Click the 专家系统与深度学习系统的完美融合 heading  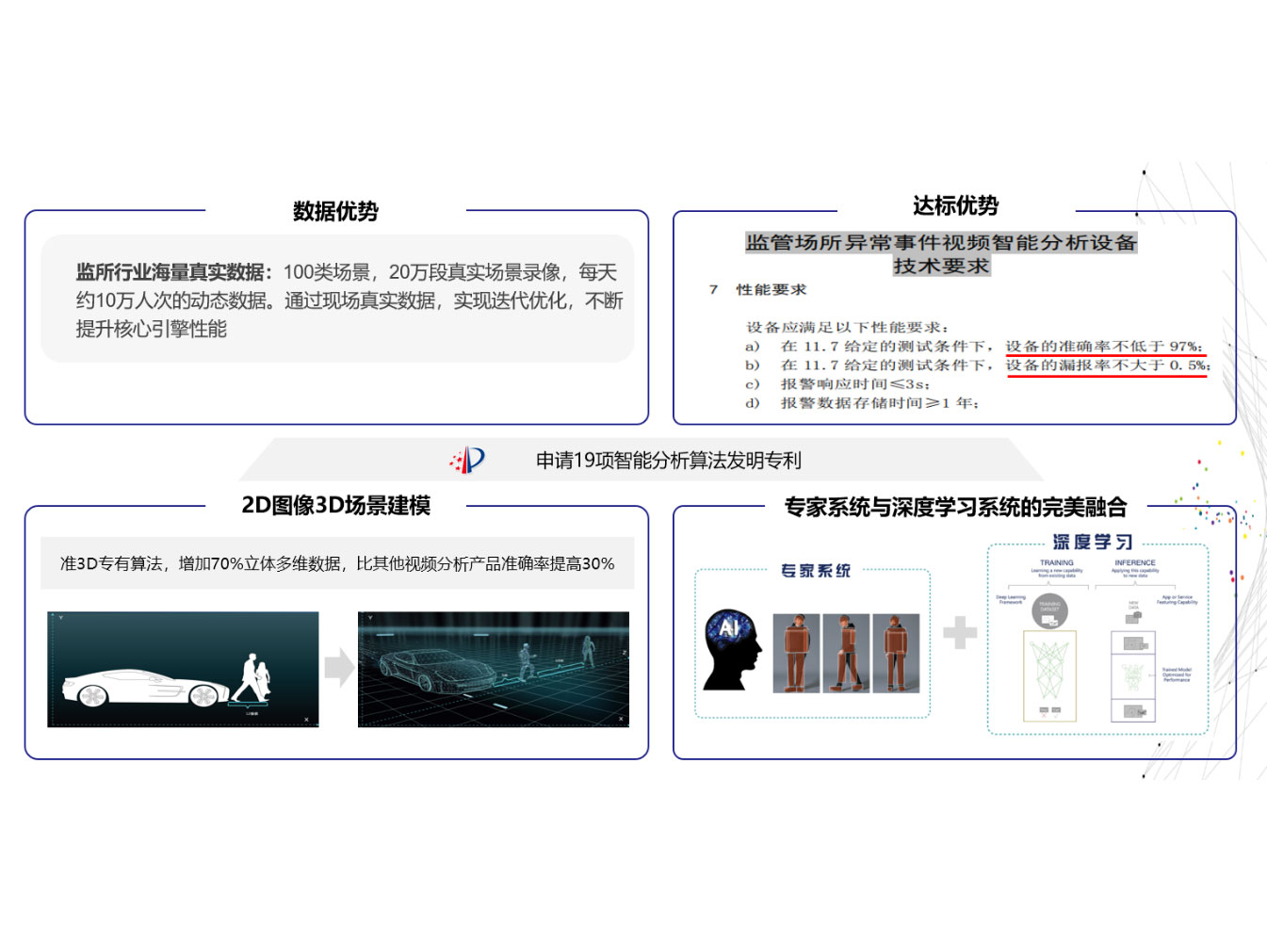(x=955, y=508)
